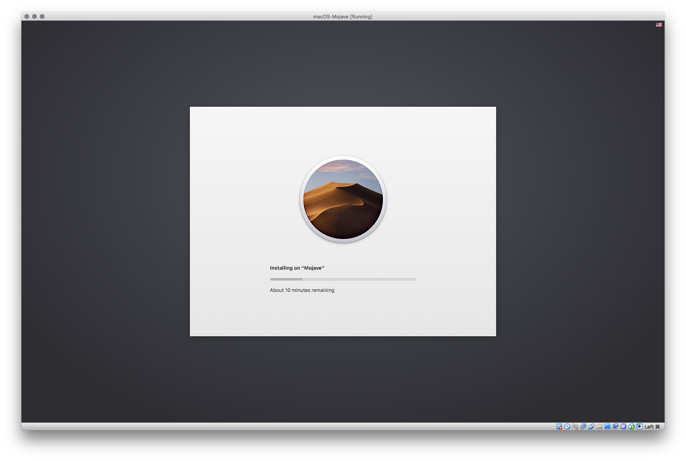Click the installation progress bar
This screenshot has width=686, height=461.
(343, 279)
